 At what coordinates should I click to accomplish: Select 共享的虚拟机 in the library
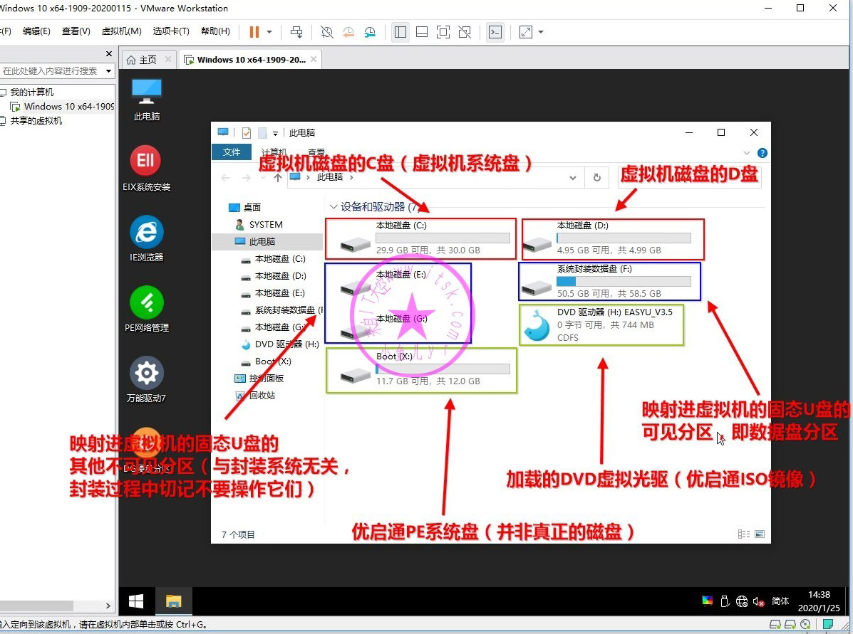[36, 120]
